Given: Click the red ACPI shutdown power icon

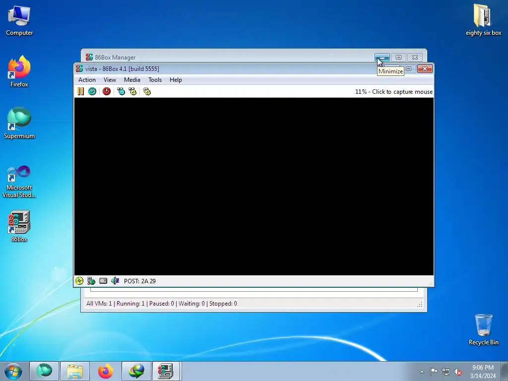Looking at the screenshot, I should 107,91.
